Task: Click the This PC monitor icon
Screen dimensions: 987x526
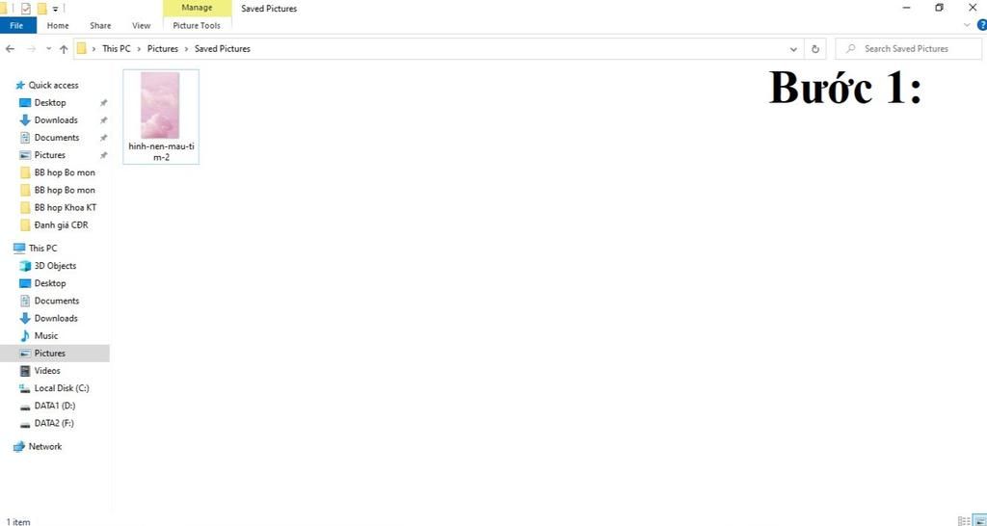Action: [x=19, y=248]
